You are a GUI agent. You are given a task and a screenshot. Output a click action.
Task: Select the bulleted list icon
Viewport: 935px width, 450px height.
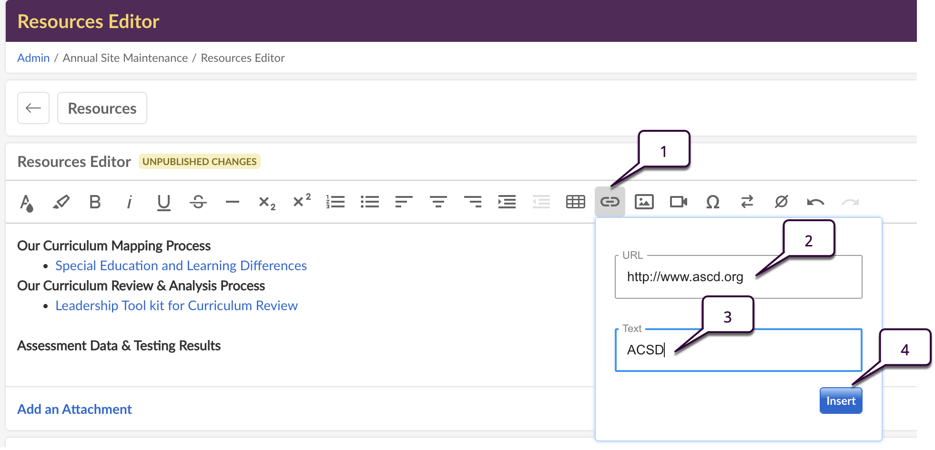tap(370, 202)
